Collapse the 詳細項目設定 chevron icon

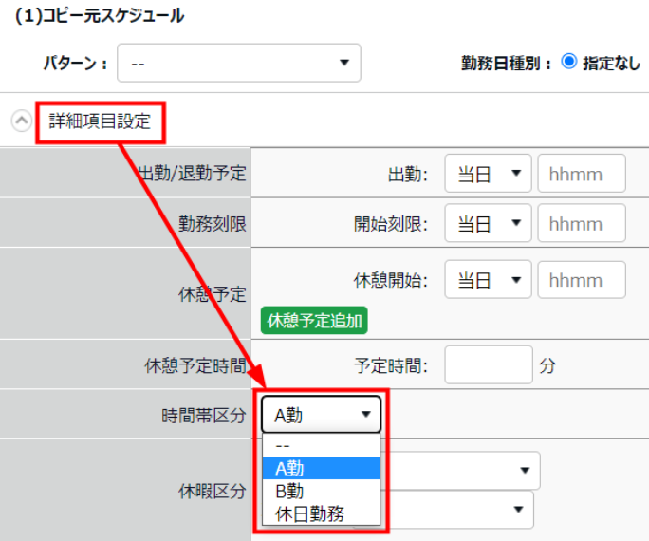21,121
